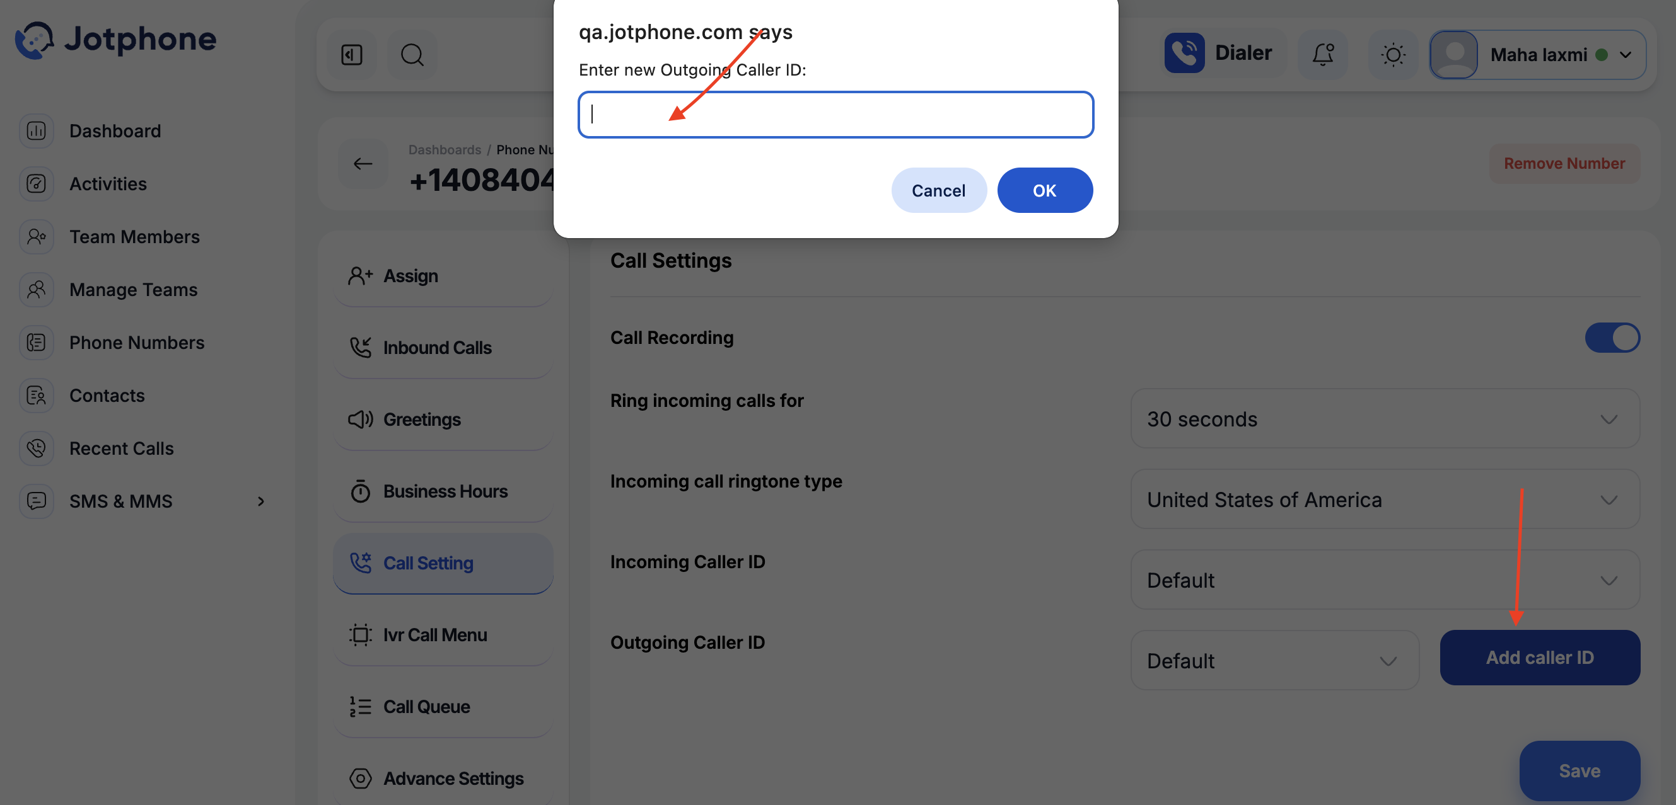
Task: Click the Assign user-plus icon
Action: tap(361, 276)
